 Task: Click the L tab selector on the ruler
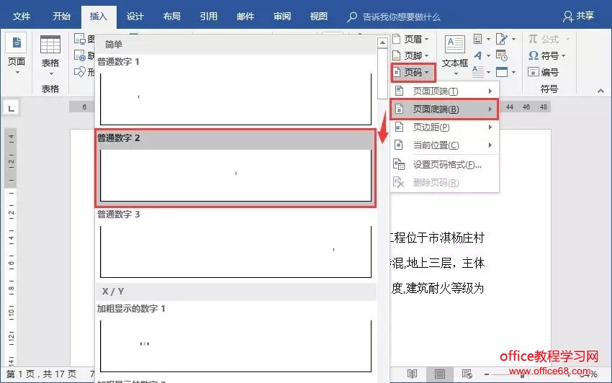coord(12,108)
